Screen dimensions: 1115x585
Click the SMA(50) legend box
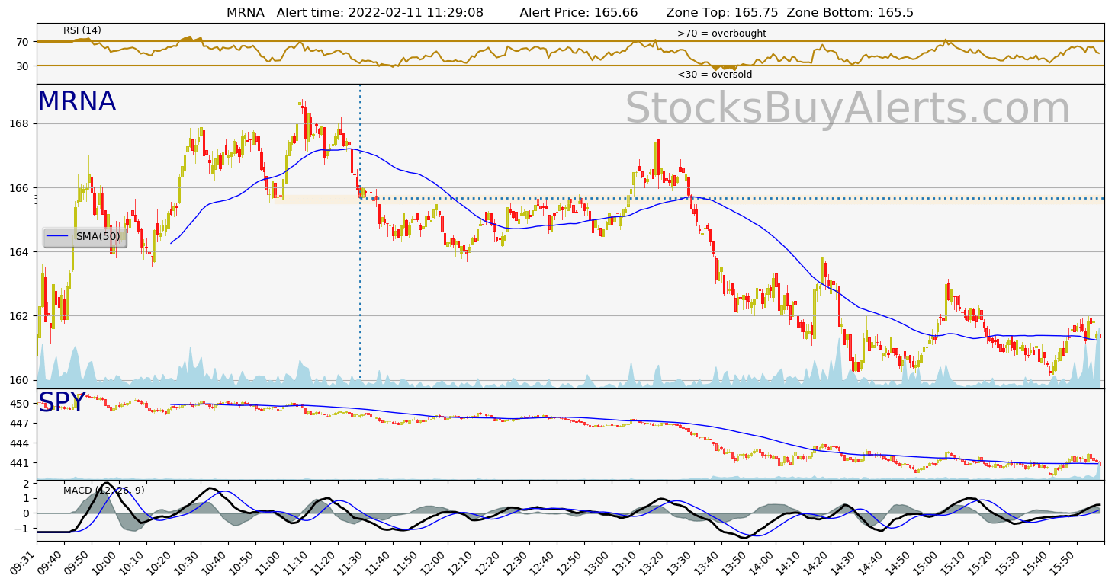(85, 237)
